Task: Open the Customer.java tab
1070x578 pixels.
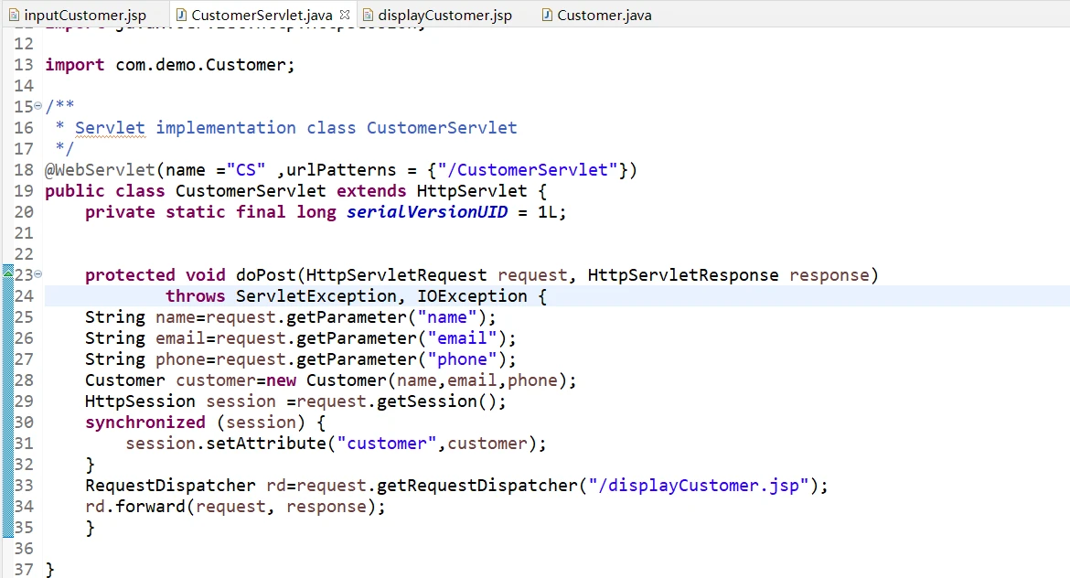Action: coord(604,15)
